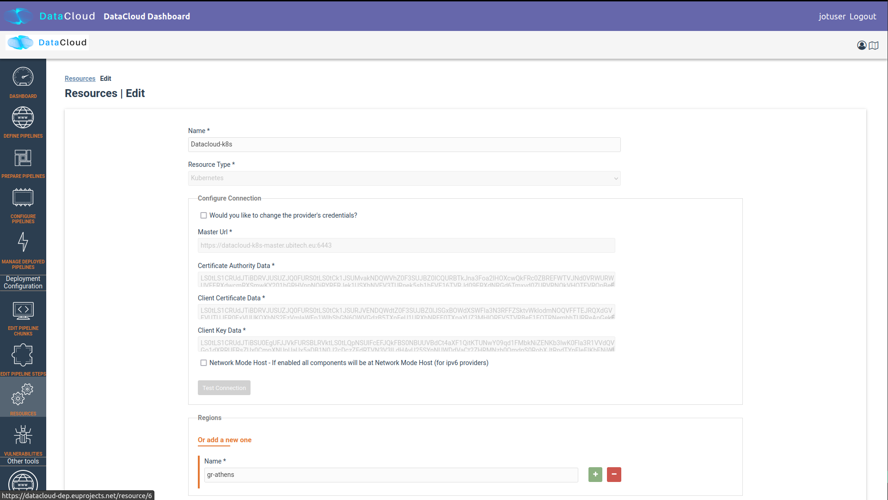This screenshot has width=888, height=500.
Task: Click the region Name field gr-athens
Action: (x=391, y=475)
